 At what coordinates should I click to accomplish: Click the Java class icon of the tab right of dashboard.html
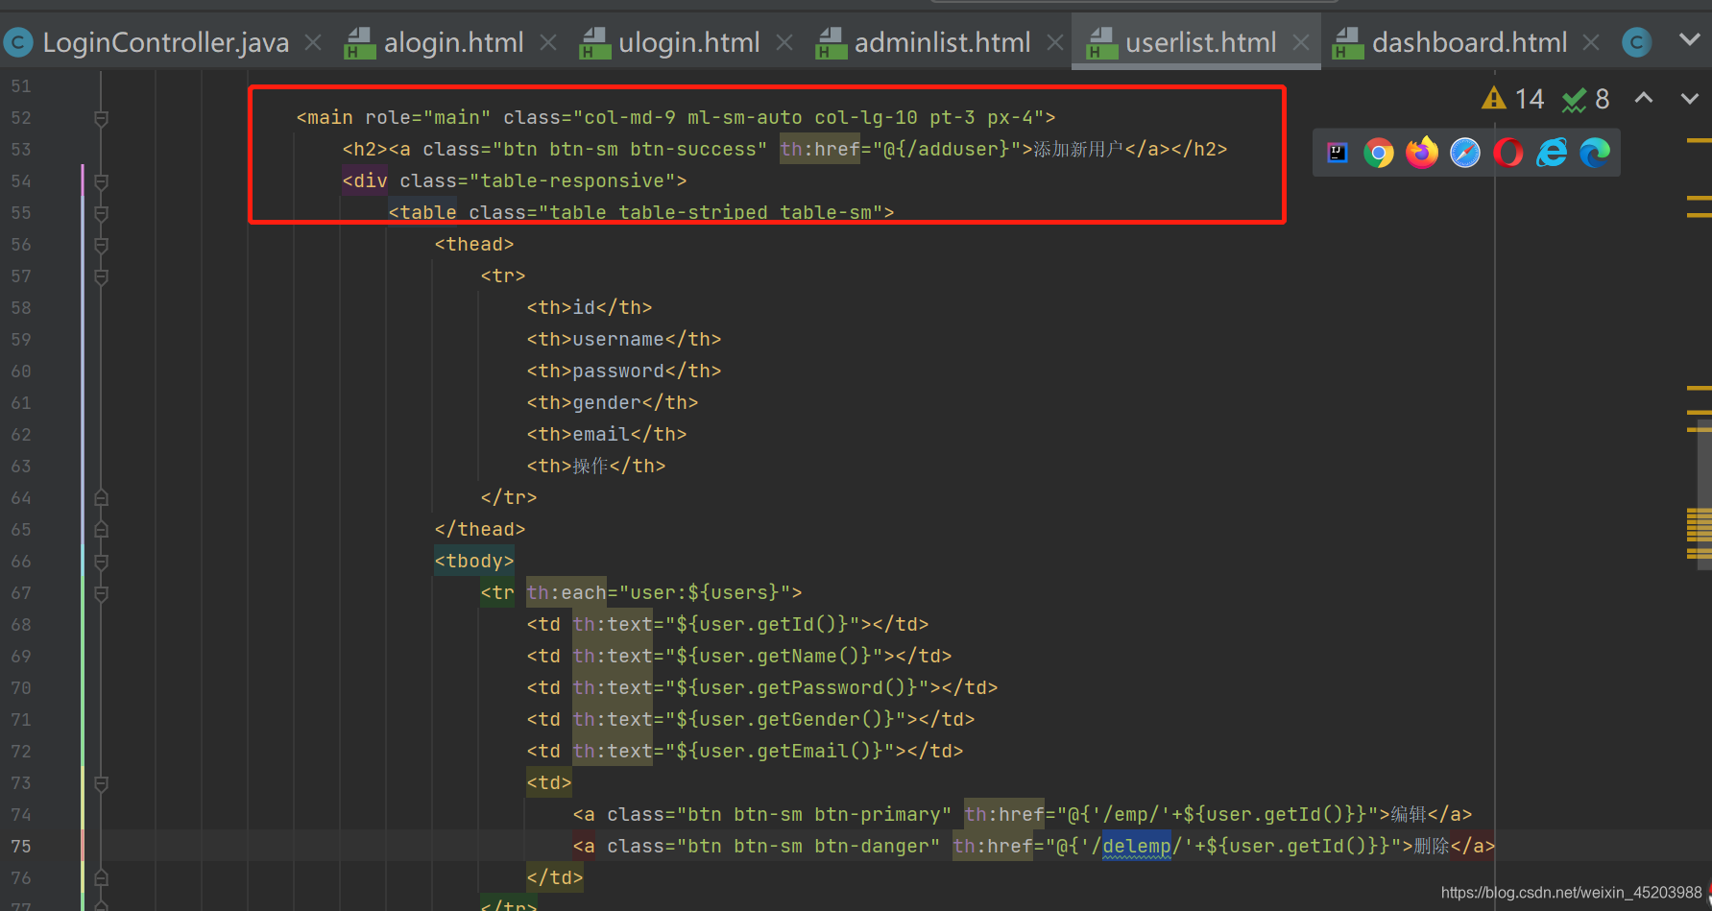click(x=1637, y=42)
